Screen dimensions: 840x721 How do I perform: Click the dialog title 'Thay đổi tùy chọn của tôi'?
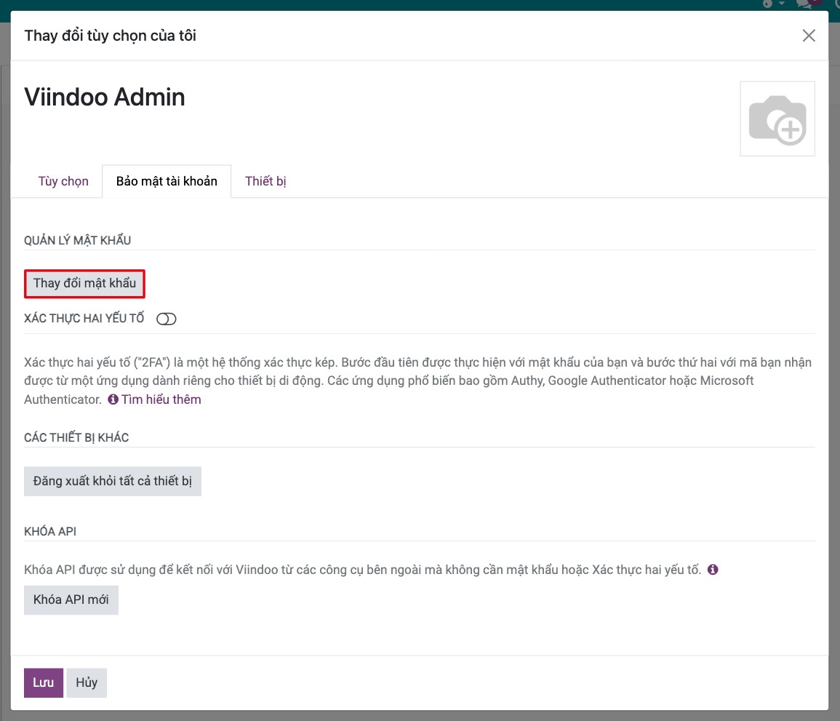(111, 36)
